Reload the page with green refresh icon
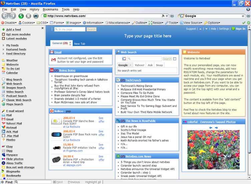This screenshot has width=251, height=184. pos(21,16)
